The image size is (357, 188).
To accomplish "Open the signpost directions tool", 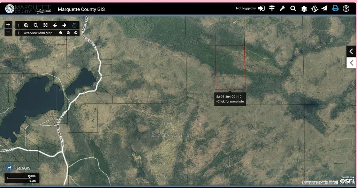I will 272,9.
